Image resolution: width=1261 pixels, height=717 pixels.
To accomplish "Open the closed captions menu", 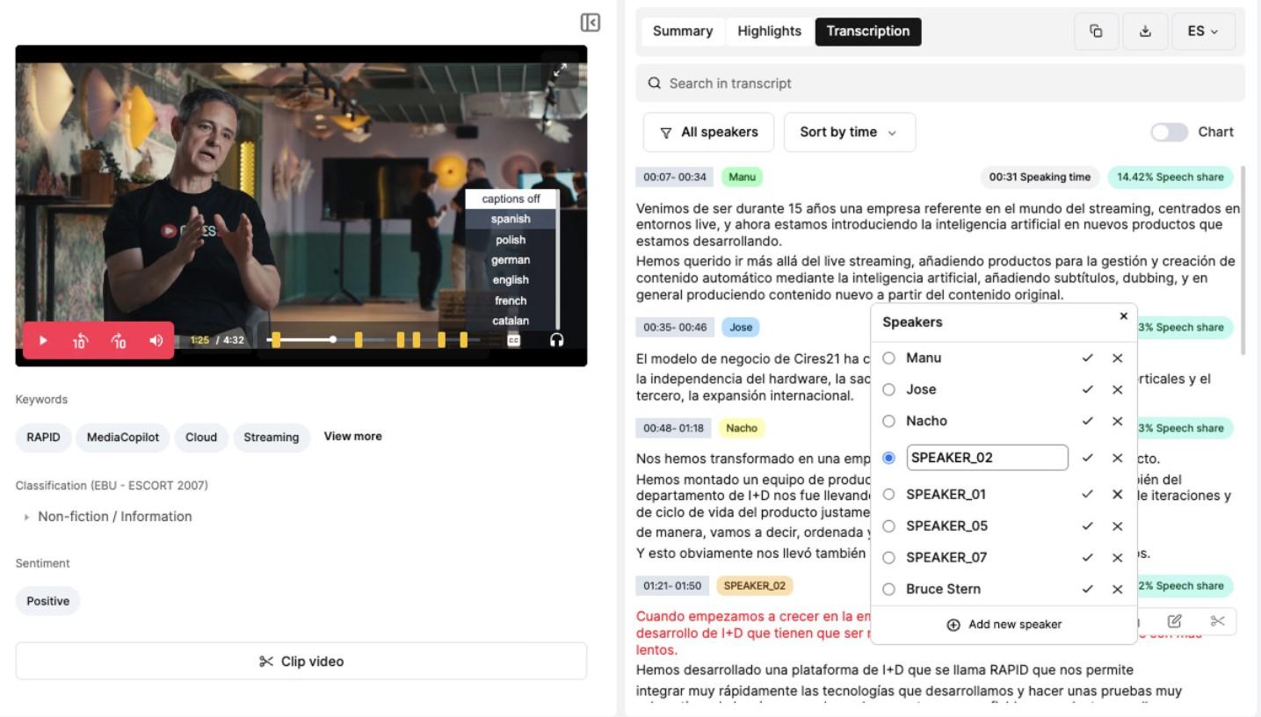I will click(514, 341).
